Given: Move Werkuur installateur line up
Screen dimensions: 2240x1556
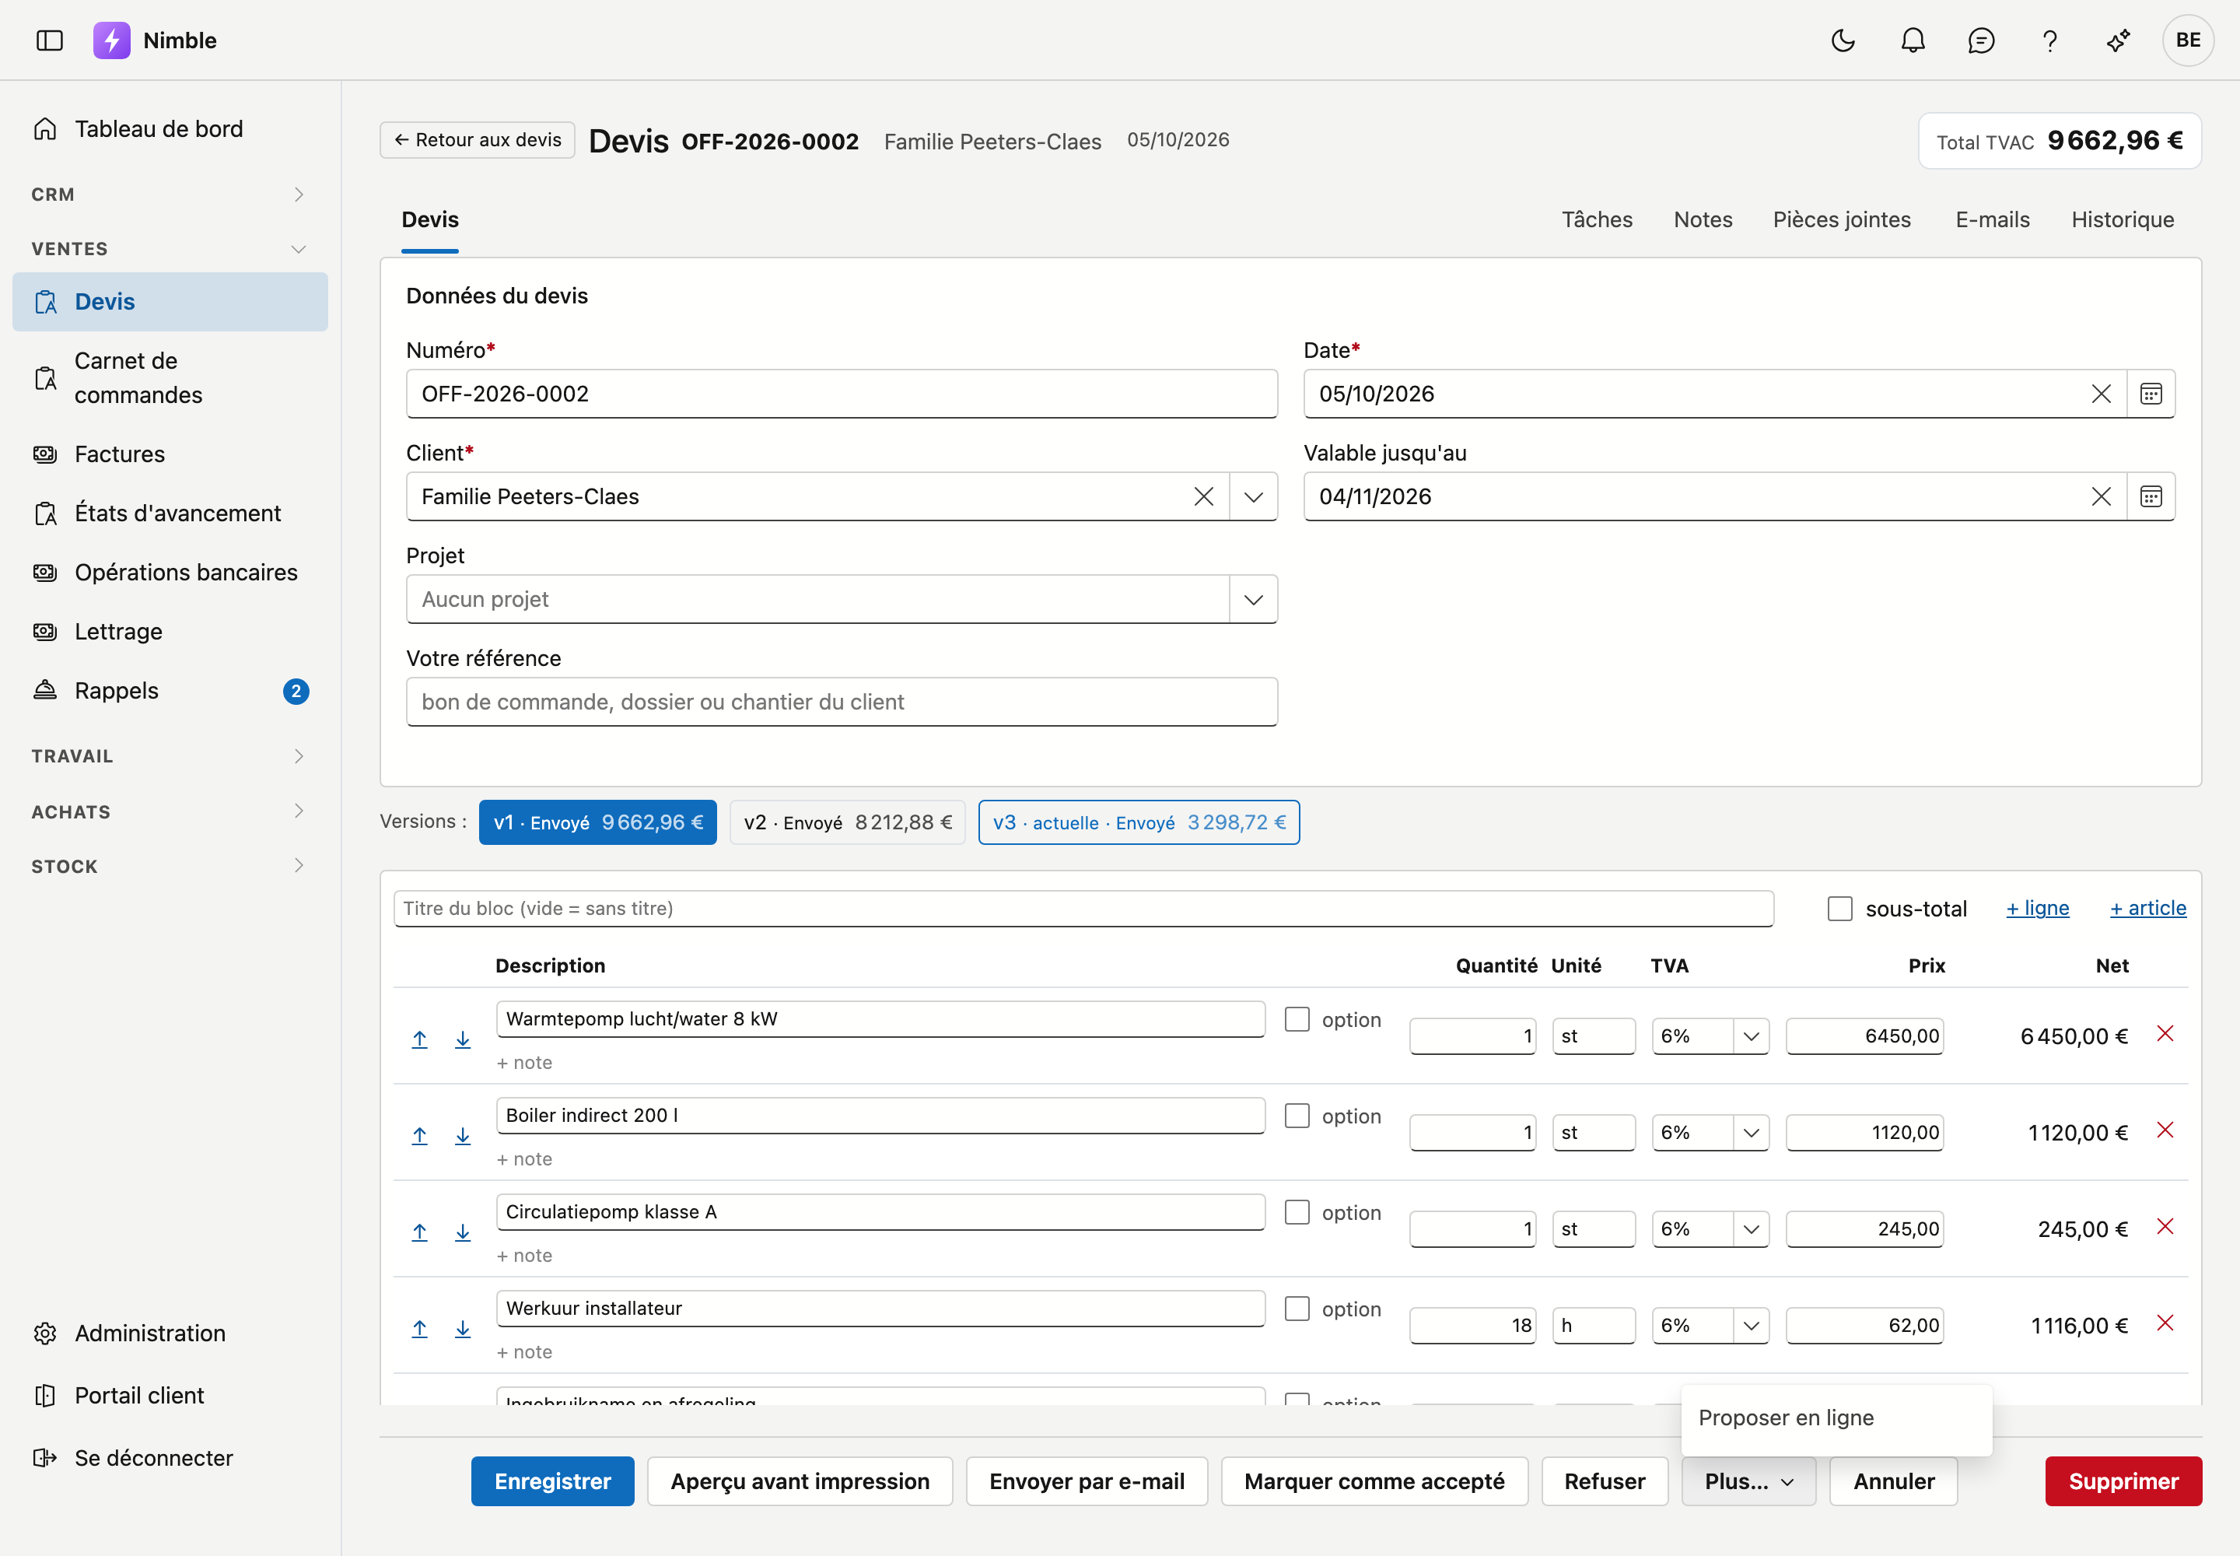Looking at the screenshot, I should point(419,1329).
